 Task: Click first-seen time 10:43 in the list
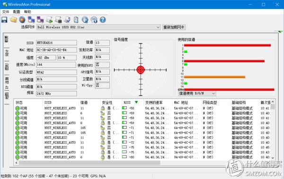pos(265,152)
